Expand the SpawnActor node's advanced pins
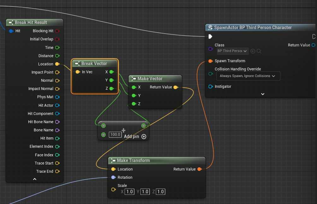 [262, 94]
